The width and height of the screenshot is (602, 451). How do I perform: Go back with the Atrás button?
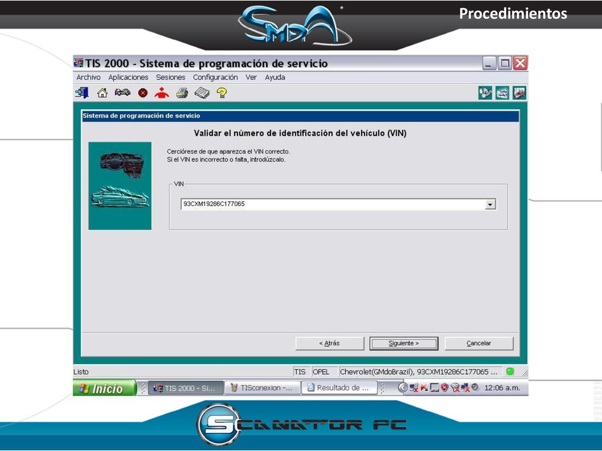(329, 343)
